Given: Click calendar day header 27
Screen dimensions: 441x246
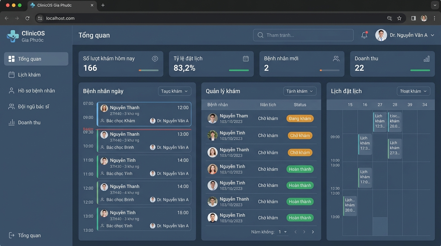Looking at the screenshot, I should pos(380,105).
